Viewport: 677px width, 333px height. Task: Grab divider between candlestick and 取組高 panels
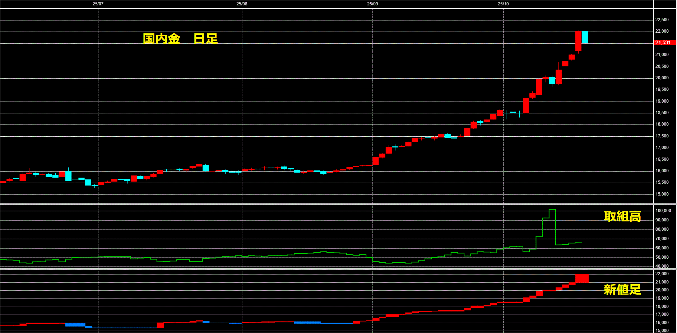tap(338, 204)
